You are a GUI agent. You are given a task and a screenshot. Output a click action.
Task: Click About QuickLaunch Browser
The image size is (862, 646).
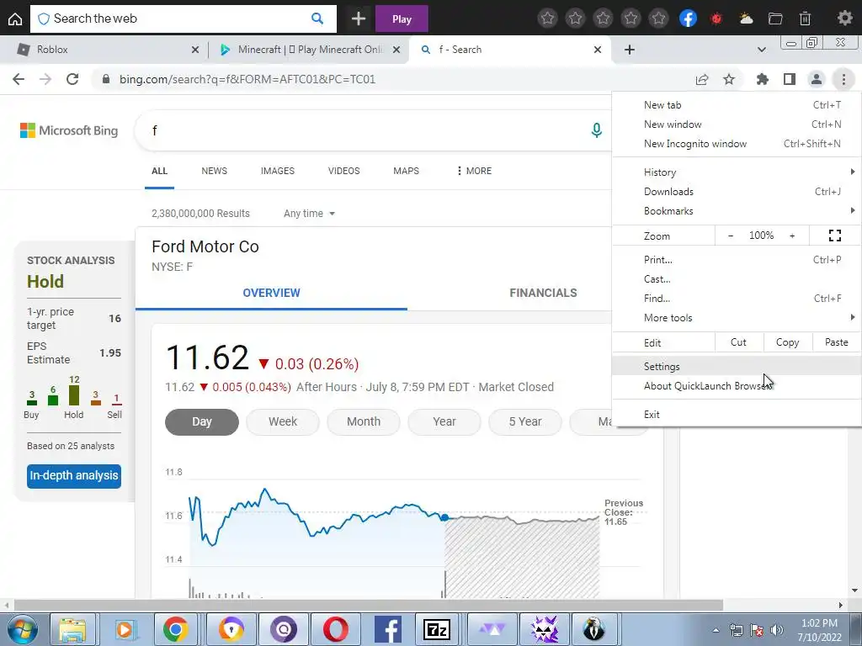[737, 385]
